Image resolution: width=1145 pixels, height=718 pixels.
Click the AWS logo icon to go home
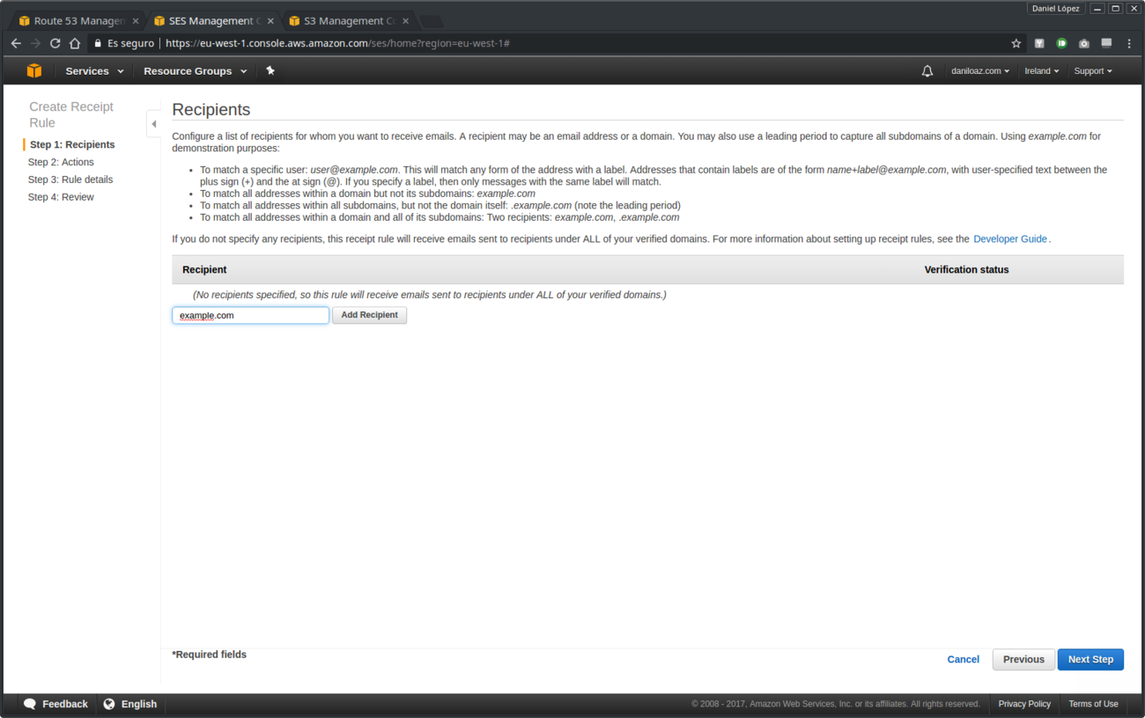point(33,70)
